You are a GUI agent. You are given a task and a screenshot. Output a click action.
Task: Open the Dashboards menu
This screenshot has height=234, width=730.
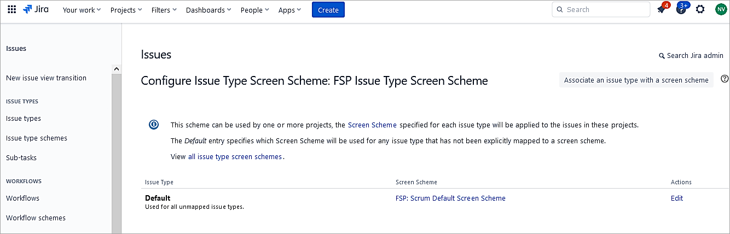(208, 10)
